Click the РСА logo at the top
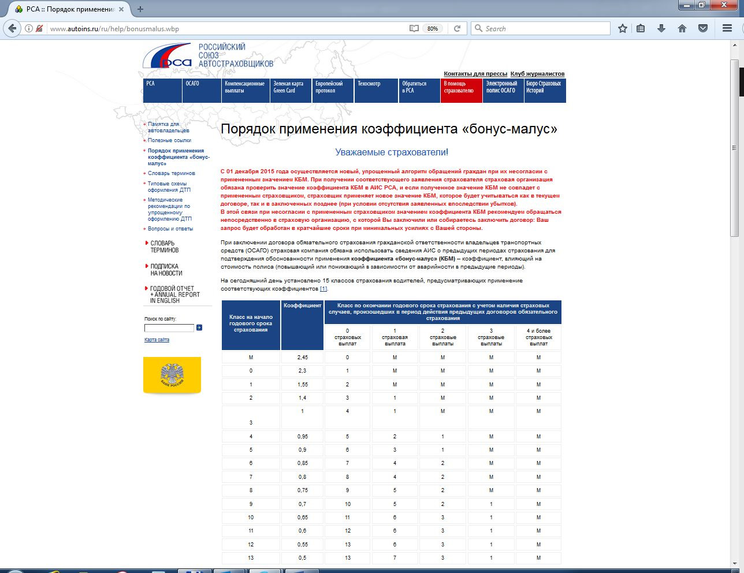 coord(168,56)
